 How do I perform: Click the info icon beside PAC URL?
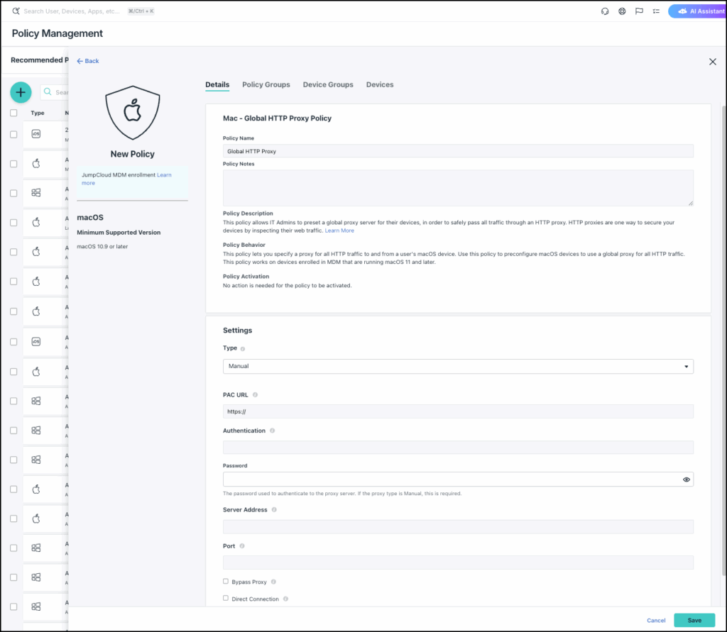point(256,395)
